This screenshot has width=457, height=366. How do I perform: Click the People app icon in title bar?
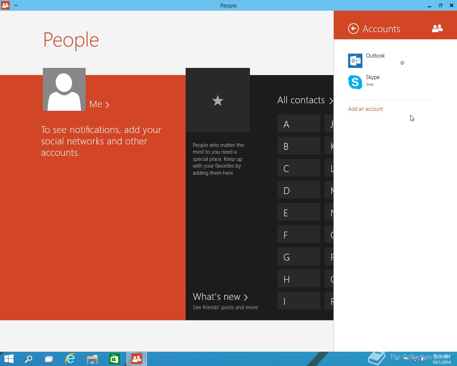[5, 5]
